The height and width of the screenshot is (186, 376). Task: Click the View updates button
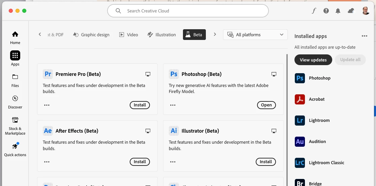313,60
